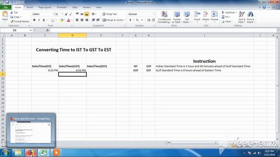
Task: Click cell containing 6:23 PM
Action: point(45,70)
